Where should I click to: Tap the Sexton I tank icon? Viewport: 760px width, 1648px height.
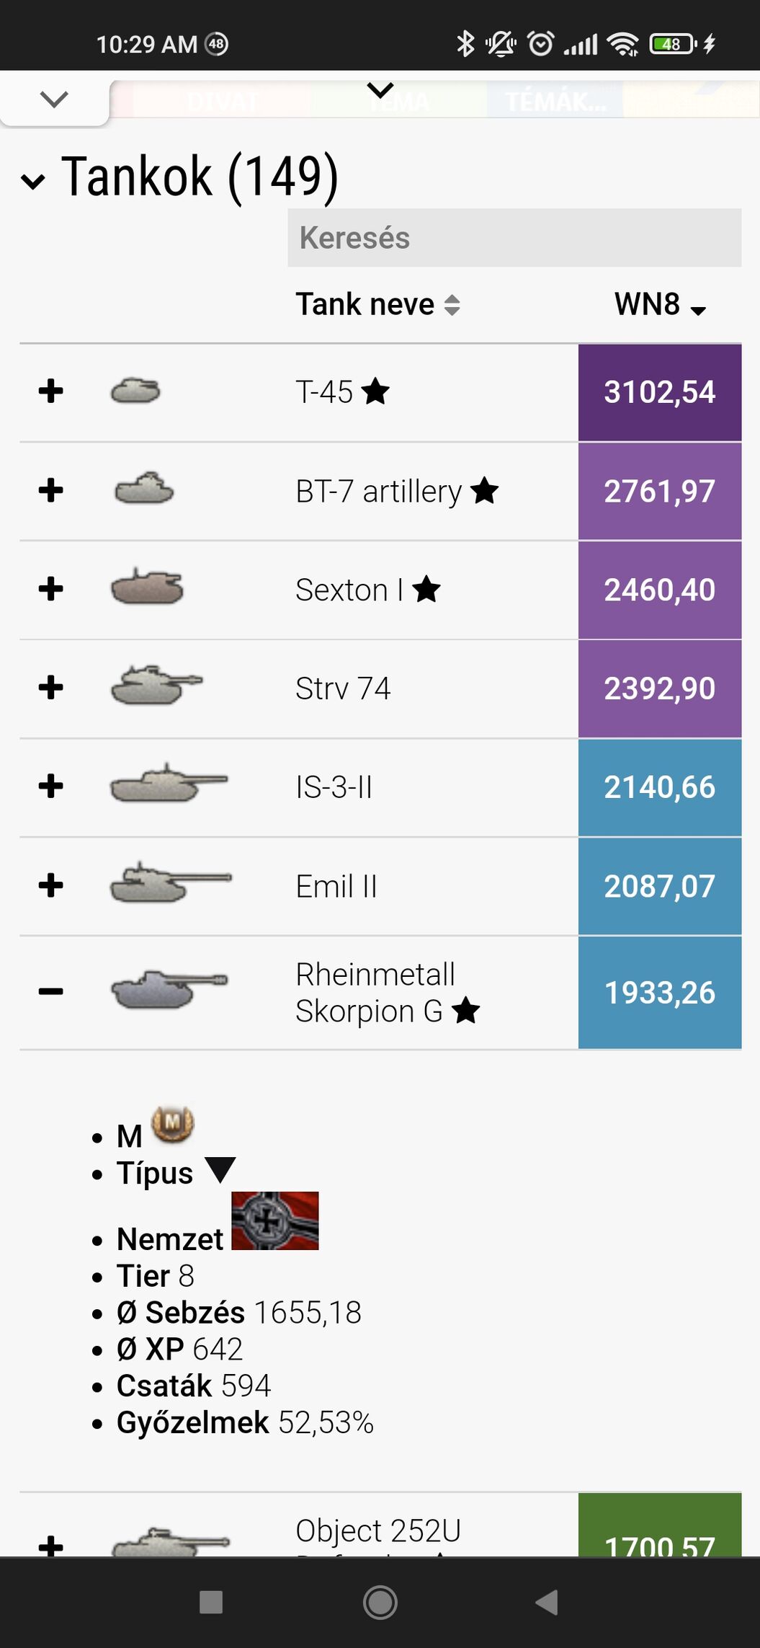[147, 587]
